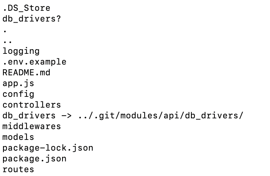Select the README.md file name
Viewport: 270px width, 176px height.
26,73
